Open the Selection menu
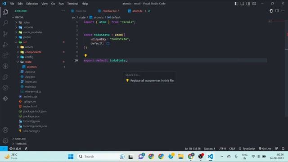 (x=32, y=4)
